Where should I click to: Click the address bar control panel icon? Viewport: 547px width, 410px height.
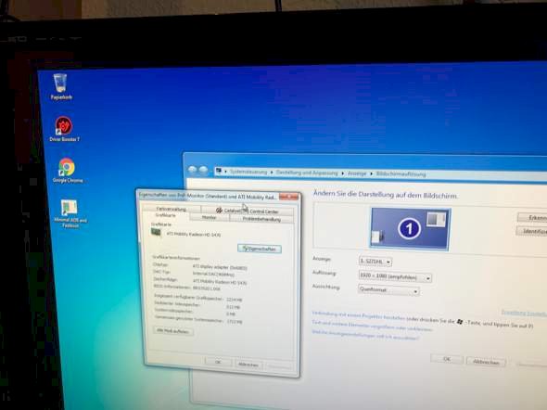pyautogui.click(x=219, y=171)
